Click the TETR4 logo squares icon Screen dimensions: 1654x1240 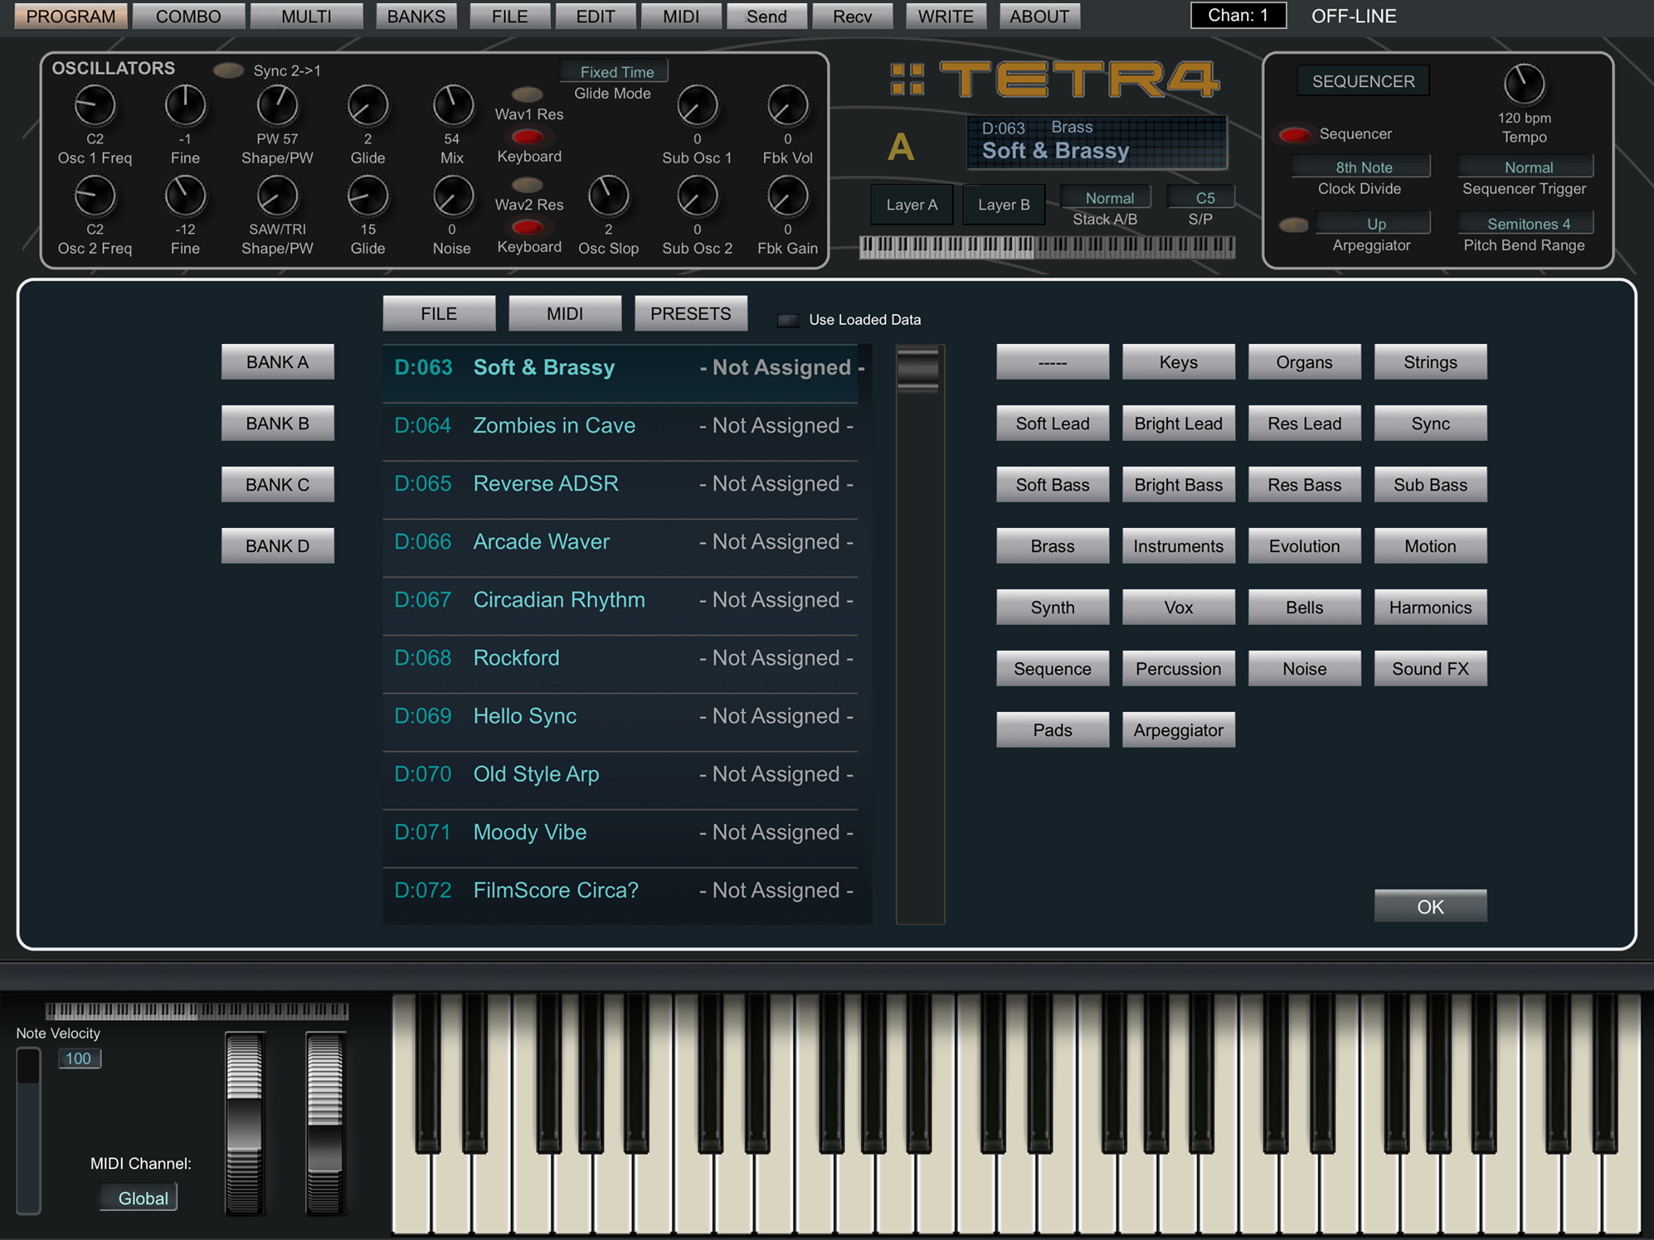(907, 79)
